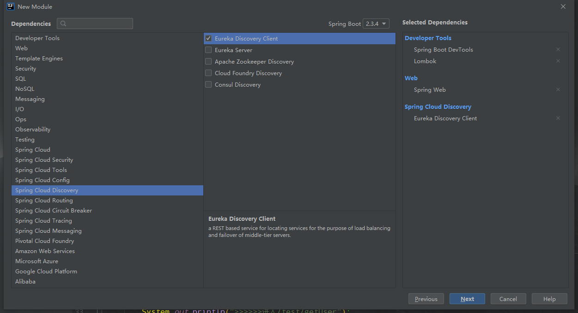Check Apache Zookeeper Discovery

click(208, 61)
